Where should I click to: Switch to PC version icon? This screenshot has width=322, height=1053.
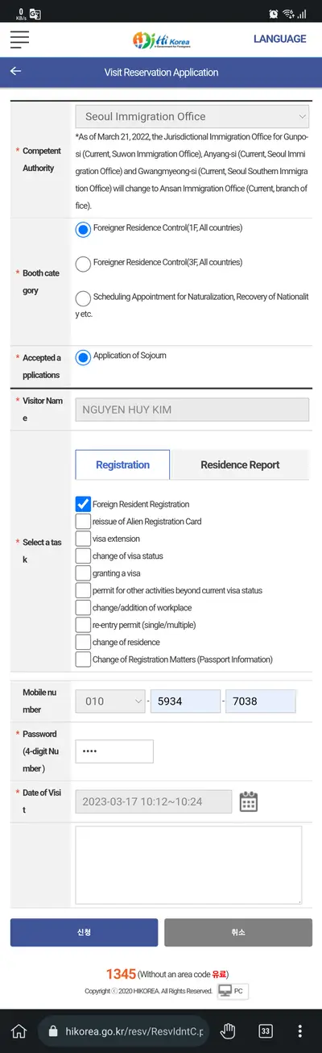[x=233, y=991]
